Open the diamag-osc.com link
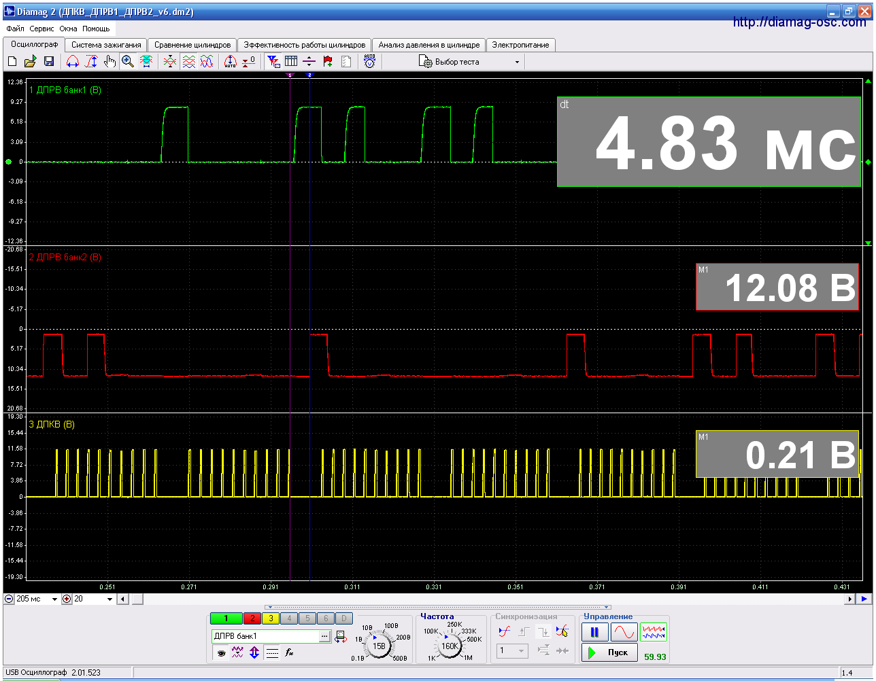876x681 pixels. (800, 22)
